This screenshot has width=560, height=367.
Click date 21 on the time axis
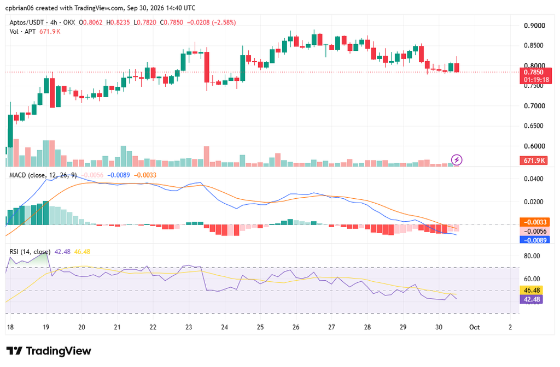[117, 327]
